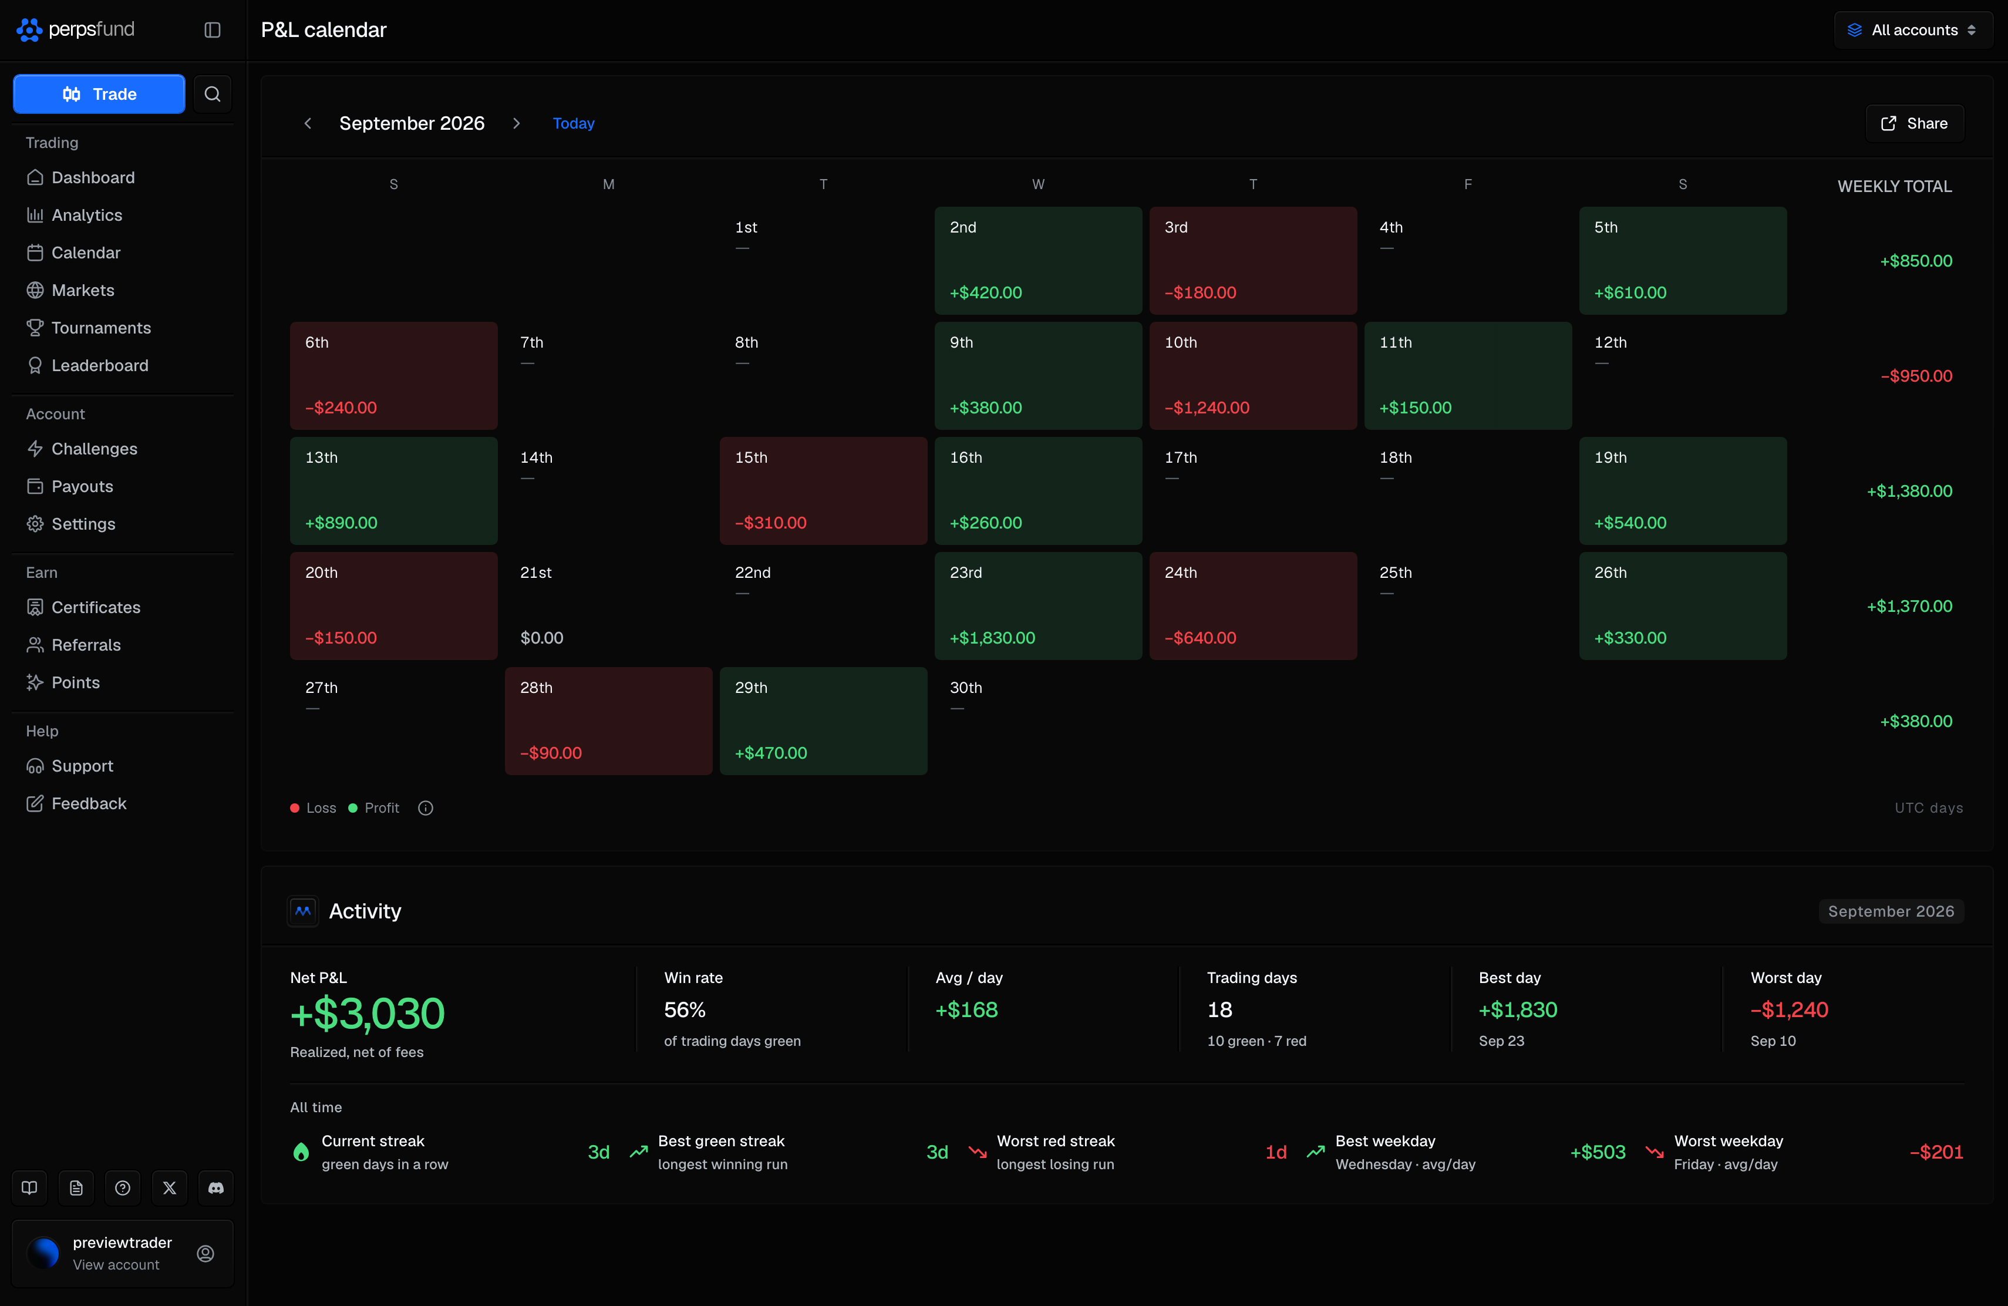
Task: Click the flame icon by Current streak
Action: point(301,1153)
